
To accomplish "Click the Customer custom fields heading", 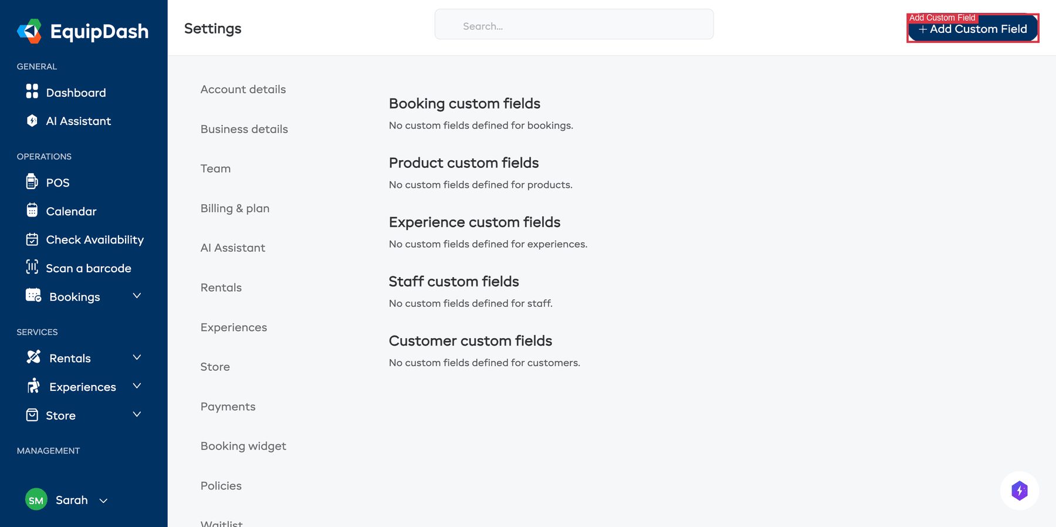I will 471,340.
